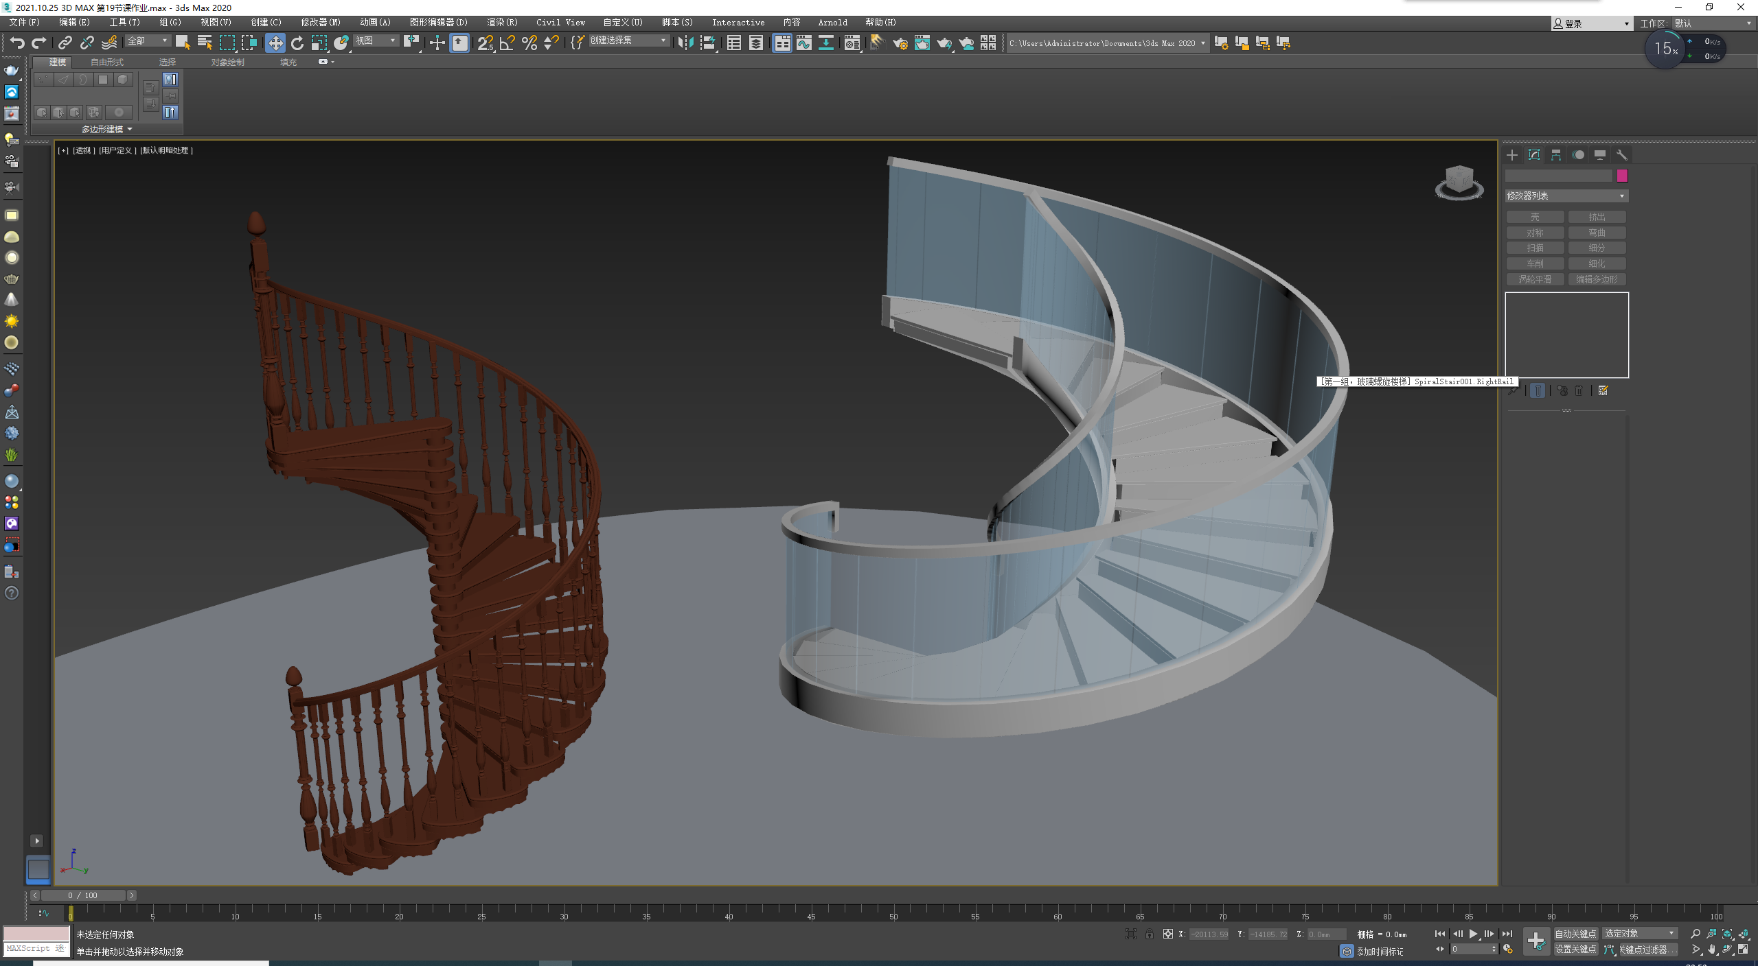This screenshot has height=966, width=1758.
Task: Toggle Set Key (设置关键点) mode
Action: (1575, 949)
